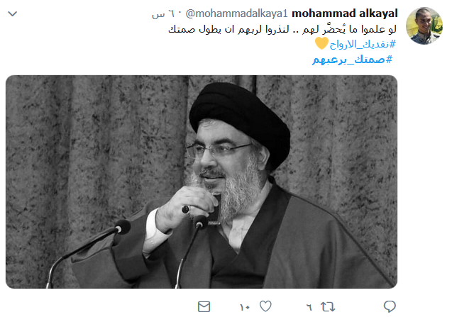Open the hashtag #نفديك_الارواح

363,44
